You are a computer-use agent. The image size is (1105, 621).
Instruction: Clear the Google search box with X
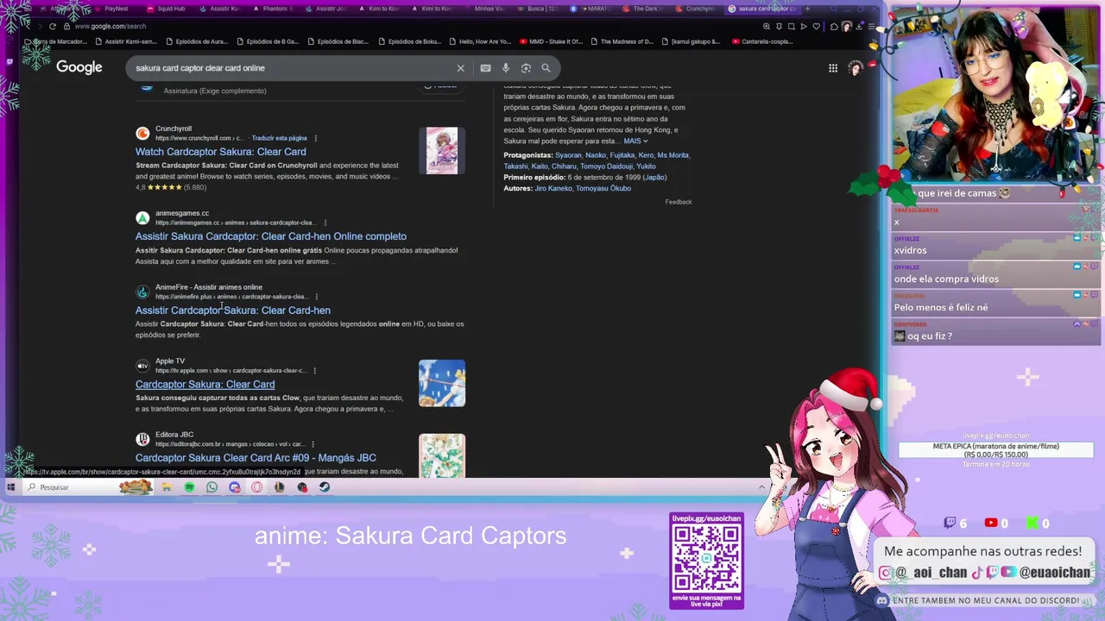pos(460,68)
